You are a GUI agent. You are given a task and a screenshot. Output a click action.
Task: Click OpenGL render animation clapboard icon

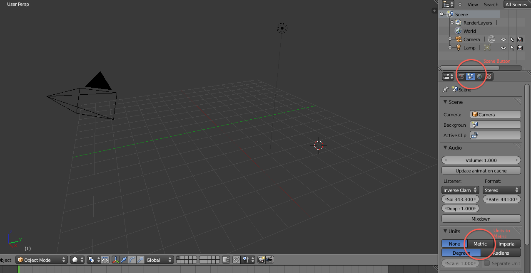point(269,260)
